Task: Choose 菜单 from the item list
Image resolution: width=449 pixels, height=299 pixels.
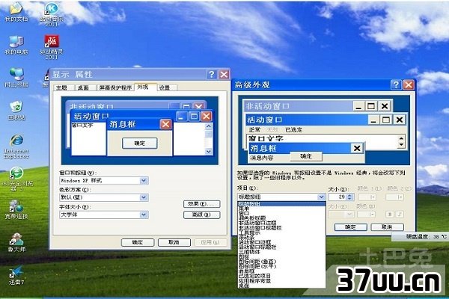Action: (x=282, y=209)
